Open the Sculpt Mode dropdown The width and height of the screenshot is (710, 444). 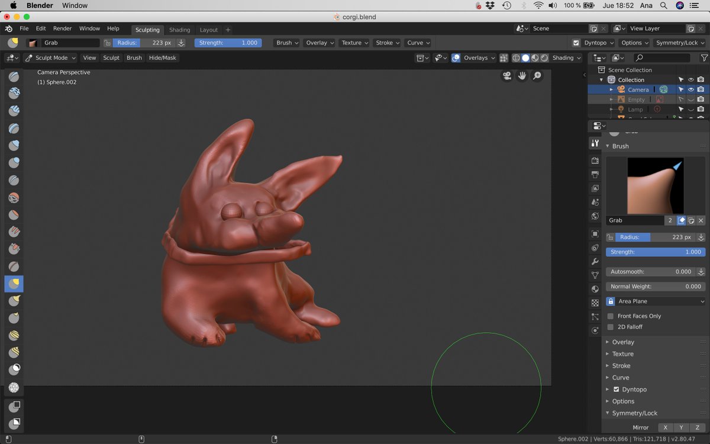tap(51, 58)
